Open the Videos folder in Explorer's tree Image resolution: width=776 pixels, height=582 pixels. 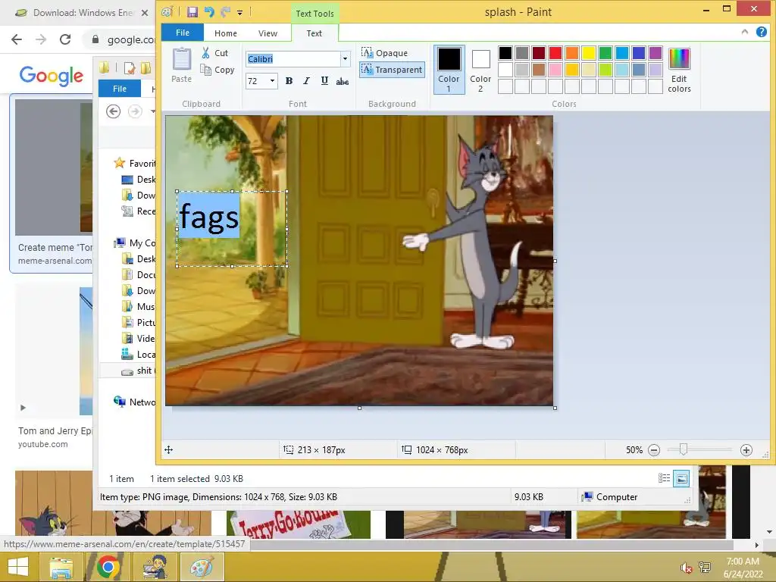click(x=139, y=339)
